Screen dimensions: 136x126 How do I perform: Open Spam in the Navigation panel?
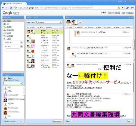(9, 33)
